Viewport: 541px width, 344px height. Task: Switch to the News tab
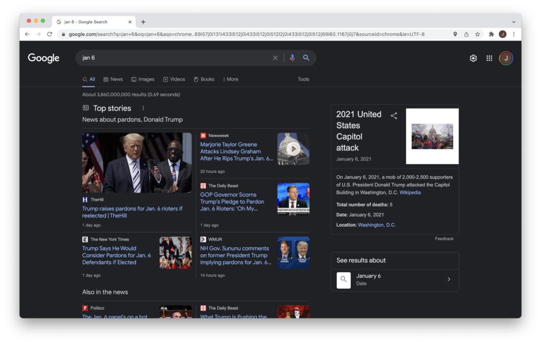[113, 79]
